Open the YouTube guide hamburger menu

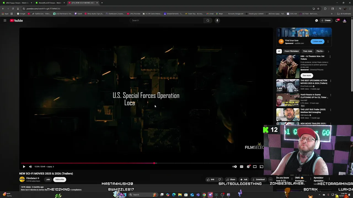coord(5,20)
